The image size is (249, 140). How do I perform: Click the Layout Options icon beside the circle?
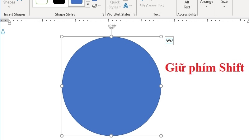click(169, 41)
